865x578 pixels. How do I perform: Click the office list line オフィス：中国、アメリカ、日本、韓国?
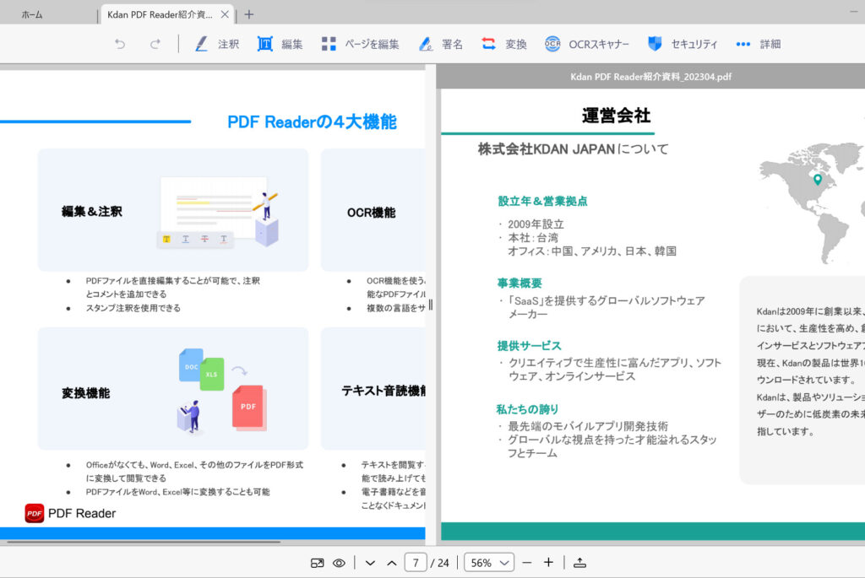(x=592, y=251)
